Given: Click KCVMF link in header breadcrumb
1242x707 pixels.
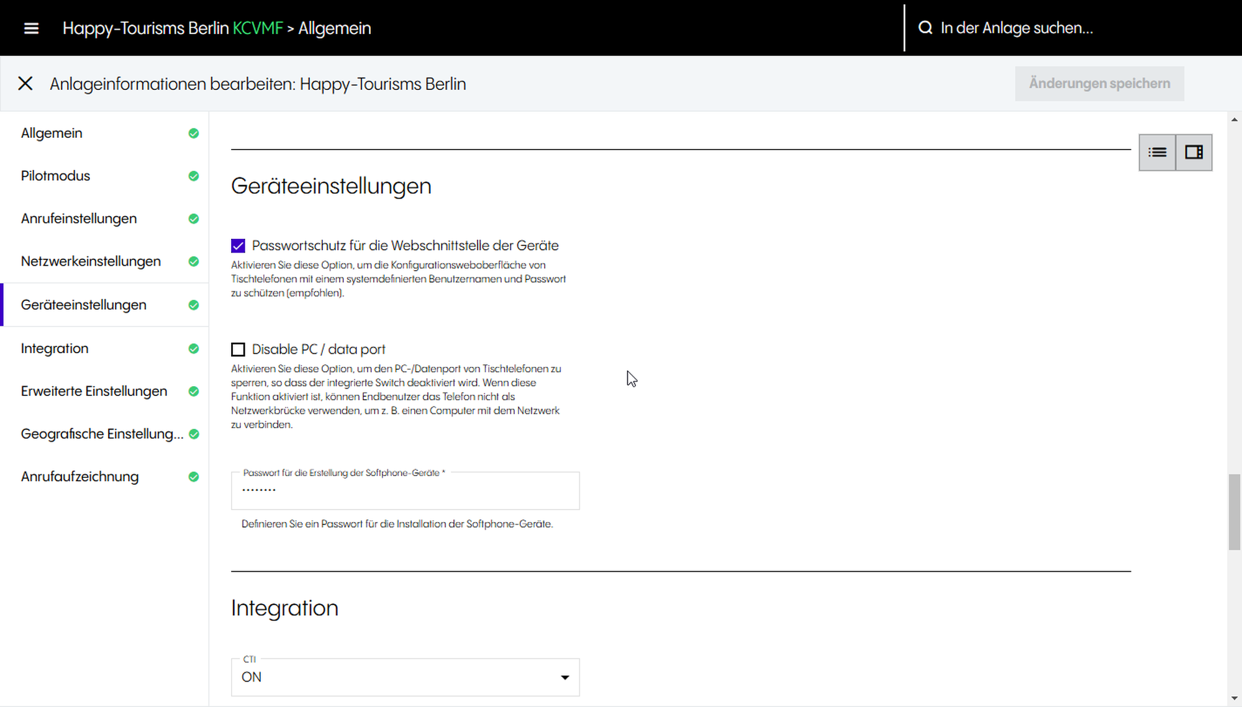Looking at the screenshot, I should (258, 28).
